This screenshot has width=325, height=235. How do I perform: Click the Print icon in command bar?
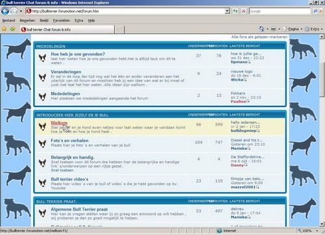point(274,29)
